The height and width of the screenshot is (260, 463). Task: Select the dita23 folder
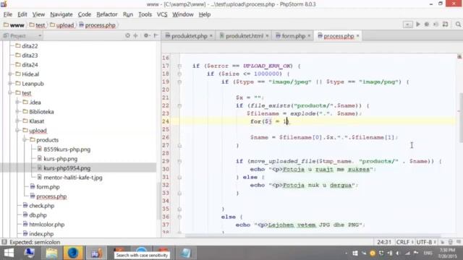pyautogui.click(x=27, y=56)
